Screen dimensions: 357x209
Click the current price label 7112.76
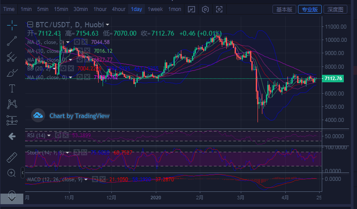tap(333, 78)
